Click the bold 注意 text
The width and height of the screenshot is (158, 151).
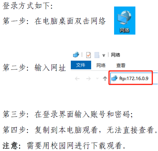(x=10, y=146)
